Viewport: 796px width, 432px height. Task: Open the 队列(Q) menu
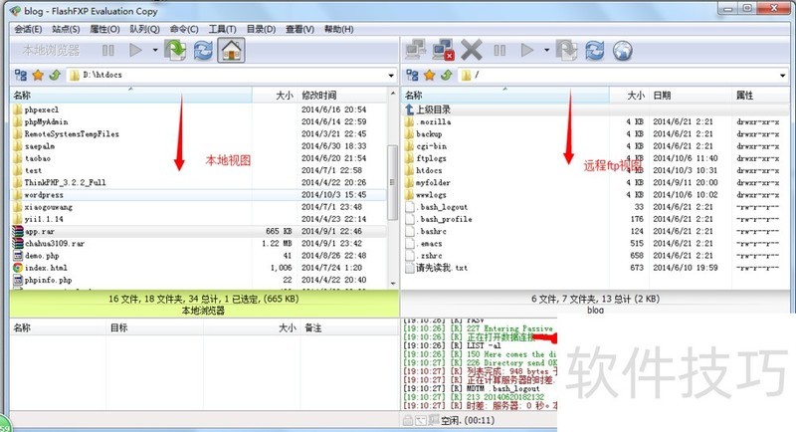point(144,29)
